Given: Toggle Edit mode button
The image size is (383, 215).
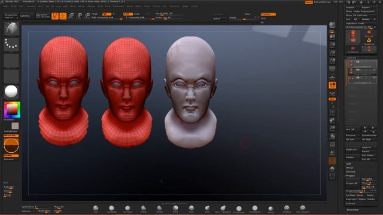Looking at the screenshot, I should pos(55,16).
